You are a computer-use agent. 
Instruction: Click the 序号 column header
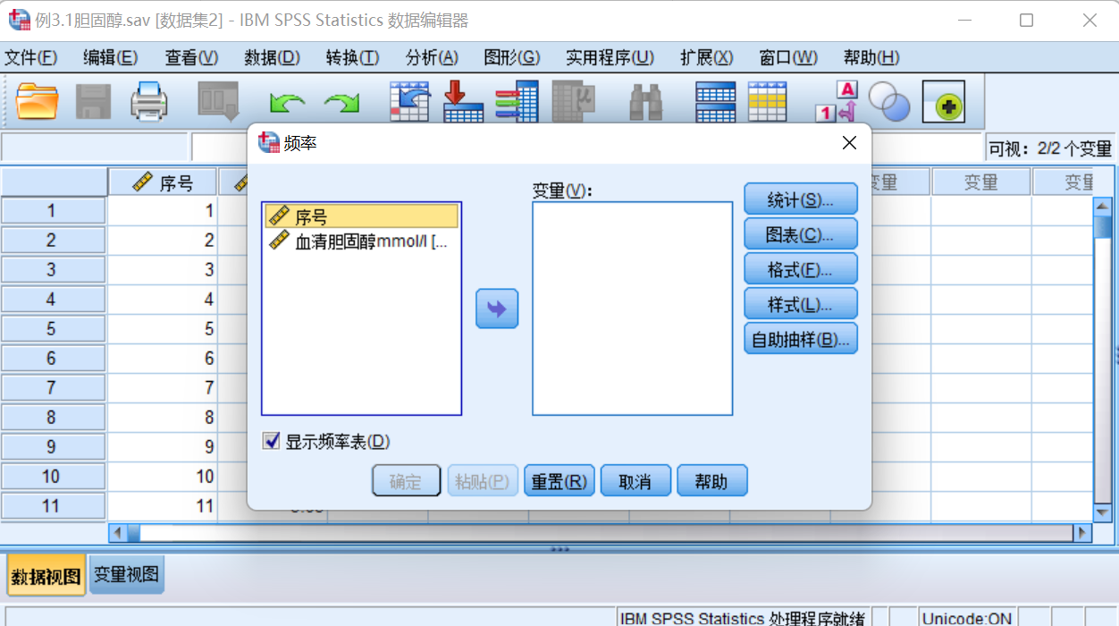[x=163, y=182]
